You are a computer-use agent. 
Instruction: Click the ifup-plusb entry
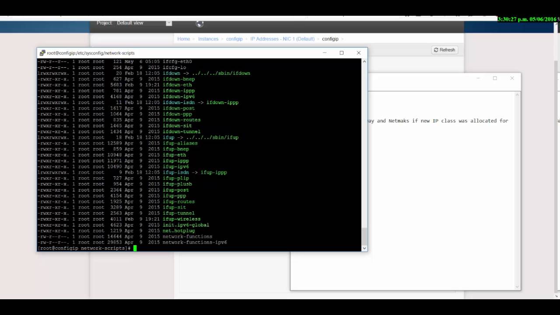pyautogui.click(x=177, y=184)
